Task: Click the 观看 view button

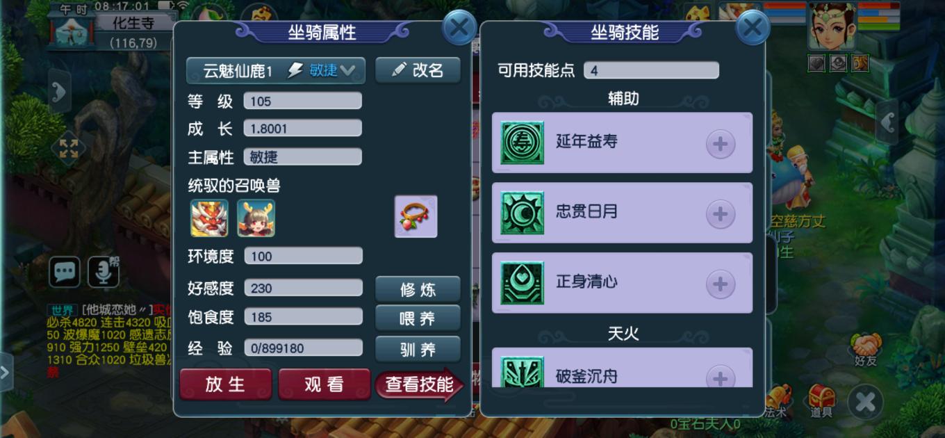Action: tap(324, 384)
